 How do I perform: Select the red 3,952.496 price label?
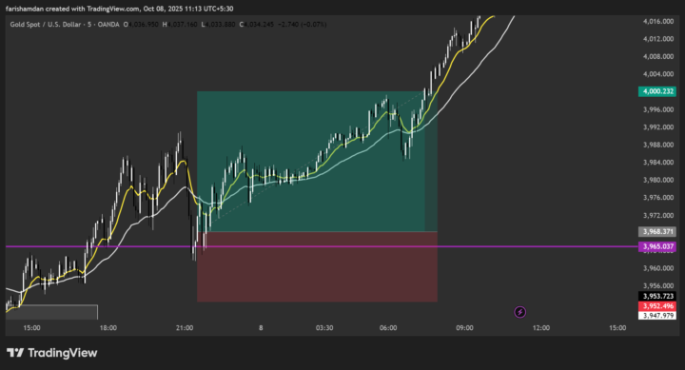pos(657,305)
